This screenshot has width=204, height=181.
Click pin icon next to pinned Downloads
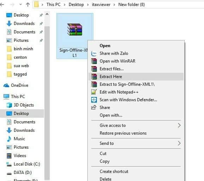[41, 24]
